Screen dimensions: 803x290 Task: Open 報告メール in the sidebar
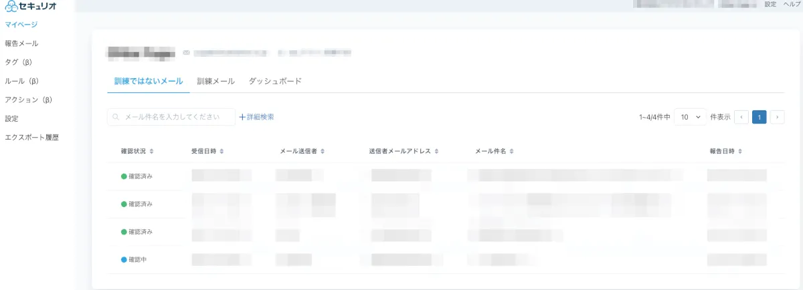(21, 43)
